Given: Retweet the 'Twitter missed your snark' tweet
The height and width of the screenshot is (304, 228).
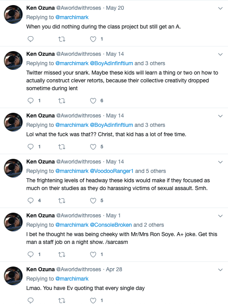Looking at the screenshot, I should (62, 101).
